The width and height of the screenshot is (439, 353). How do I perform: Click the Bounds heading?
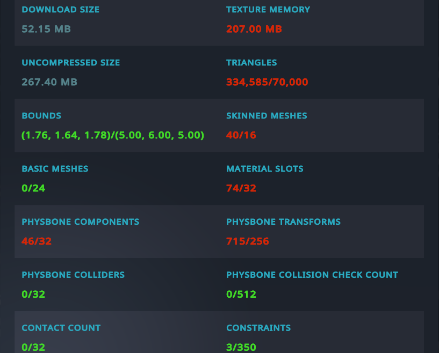point(41,116)
